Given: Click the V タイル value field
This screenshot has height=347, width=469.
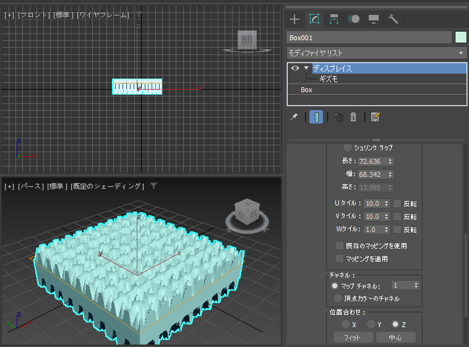Looking at the screenshot, I should click(x=374, y=216).
